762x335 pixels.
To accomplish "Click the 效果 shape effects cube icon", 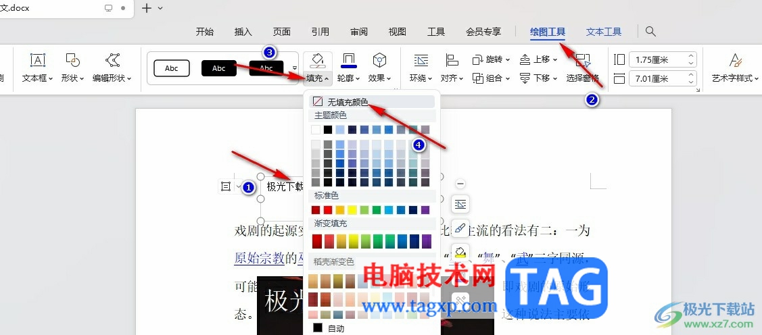I will click(x=379, y=60).
